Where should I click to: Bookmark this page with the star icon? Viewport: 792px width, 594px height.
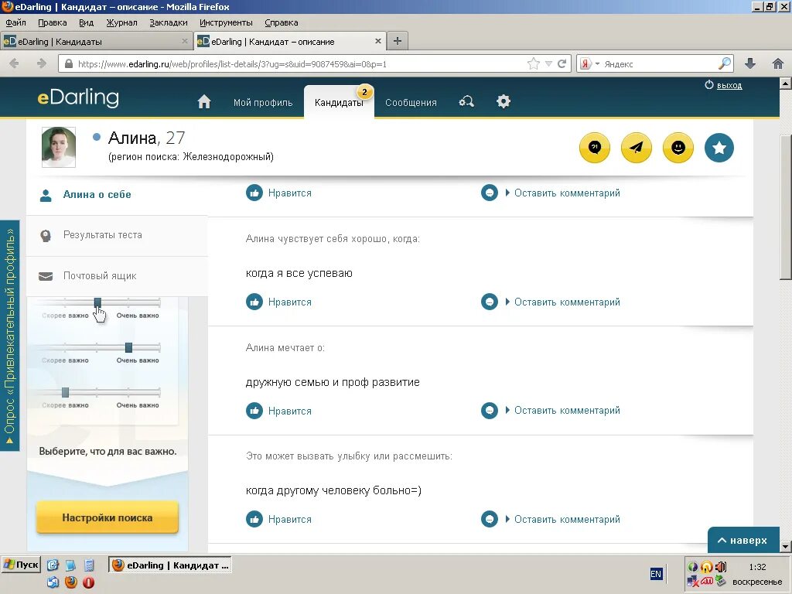coord(534,63)
